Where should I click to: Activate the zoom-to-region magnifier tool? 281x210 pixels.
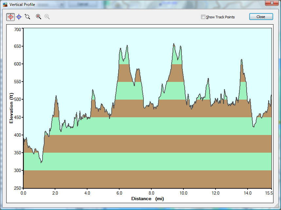pos(28,17)
